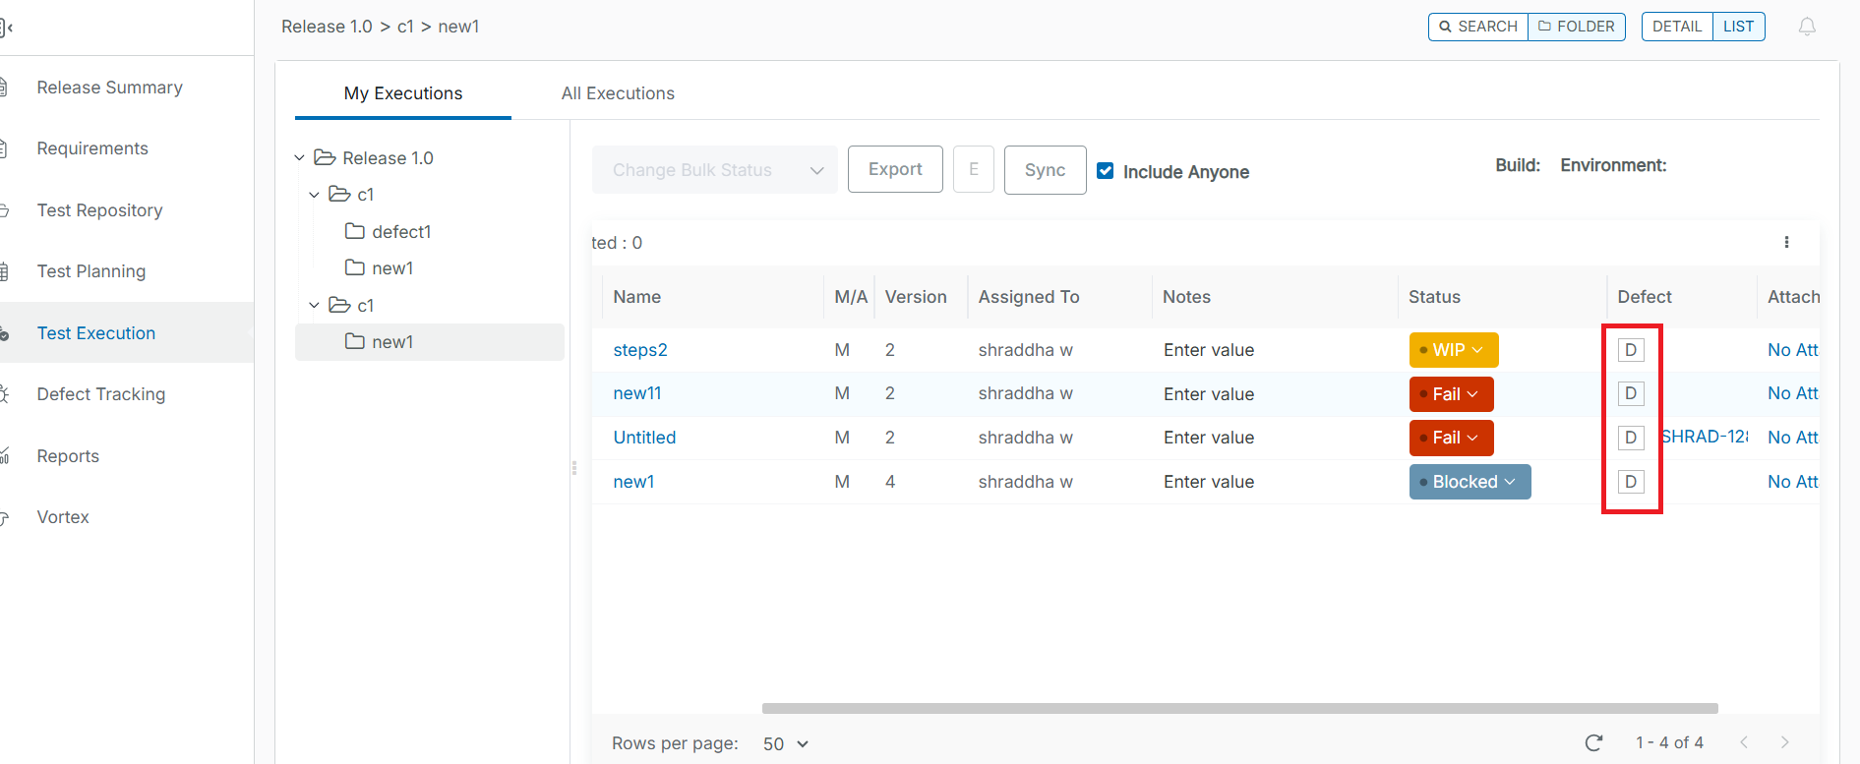Open Rows per page 50 selector

coord(785,743)
